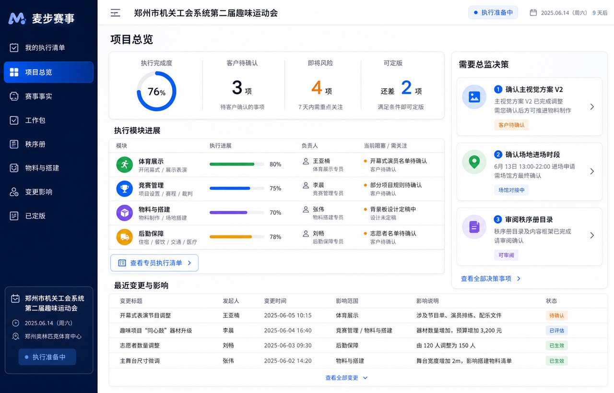
Task: Click the 查看专员执行清单 button
Action: 154,263
